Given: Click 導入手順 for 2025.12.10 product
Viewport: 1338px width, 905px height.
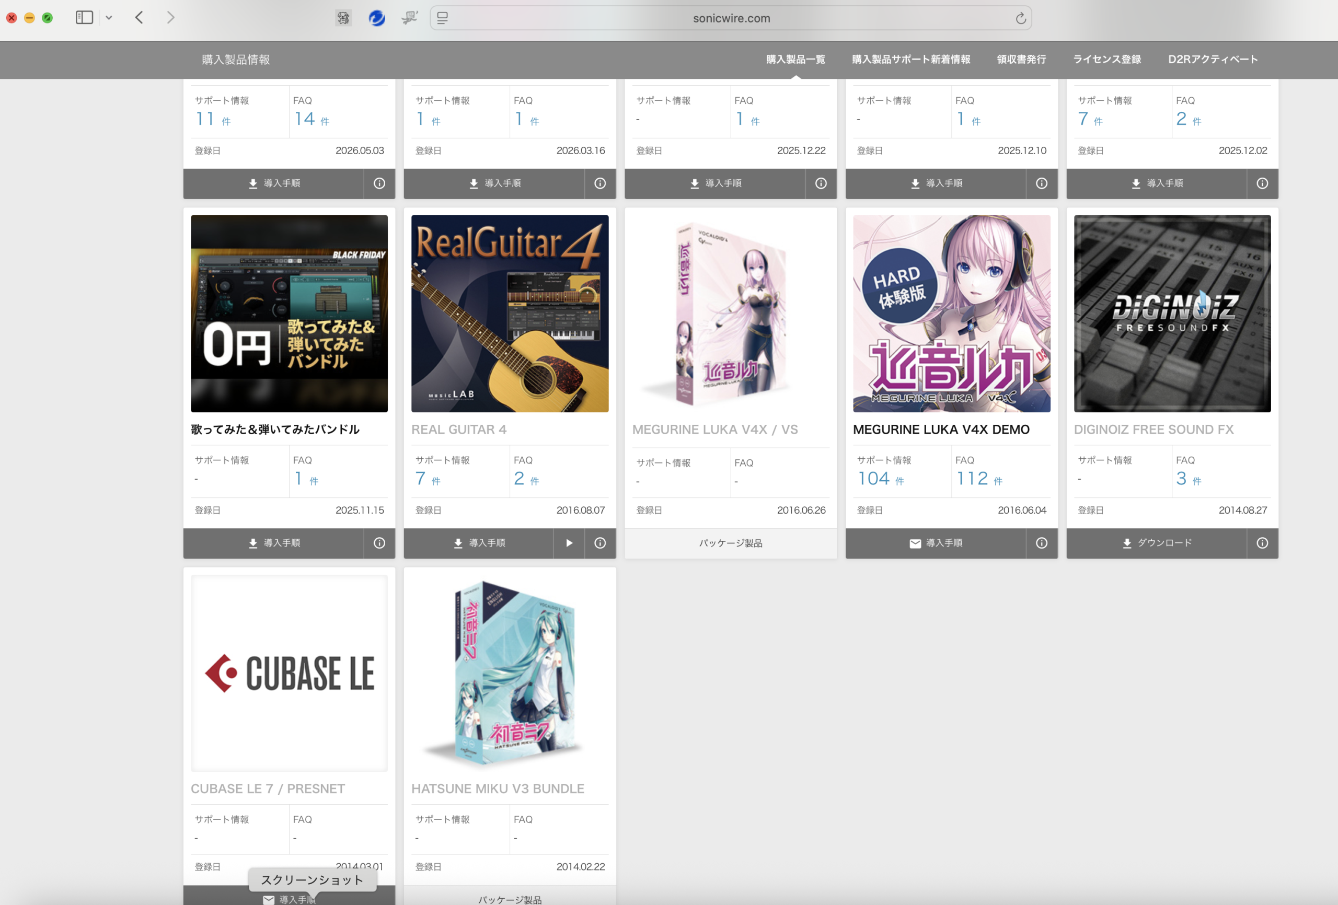Looking at the screenshot, I should [936, 183].
